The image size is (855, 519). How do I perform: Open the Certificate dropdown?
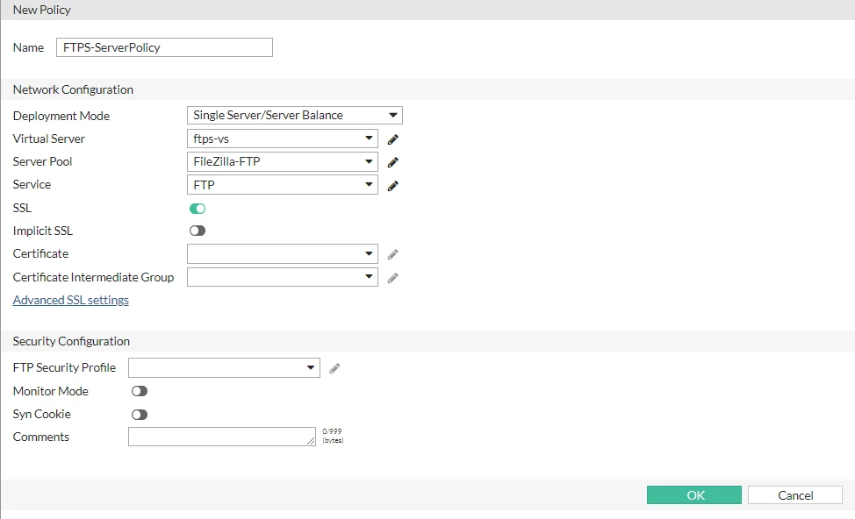(x=283, y=253)
